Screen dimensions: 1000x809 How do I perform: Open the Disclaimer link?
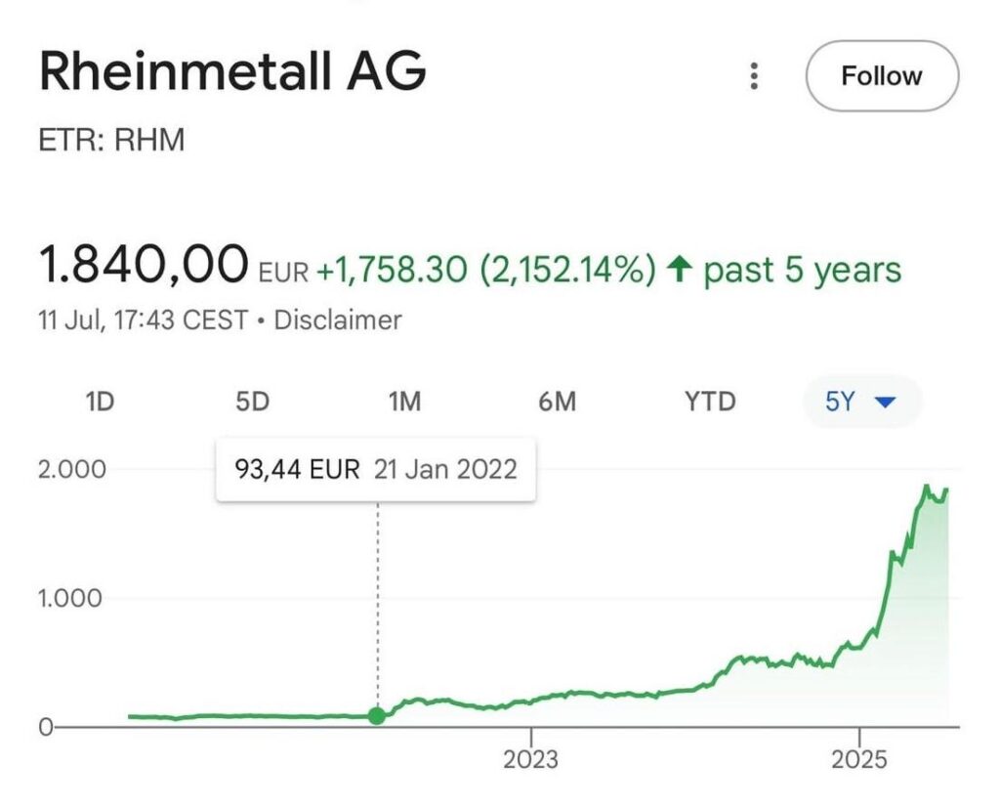tap(338, 319)
